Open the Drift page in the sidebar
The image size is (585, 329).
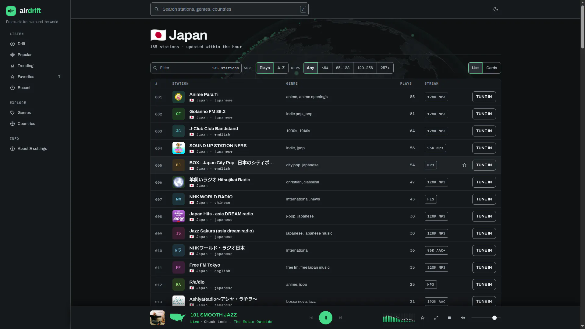point(35,44)
